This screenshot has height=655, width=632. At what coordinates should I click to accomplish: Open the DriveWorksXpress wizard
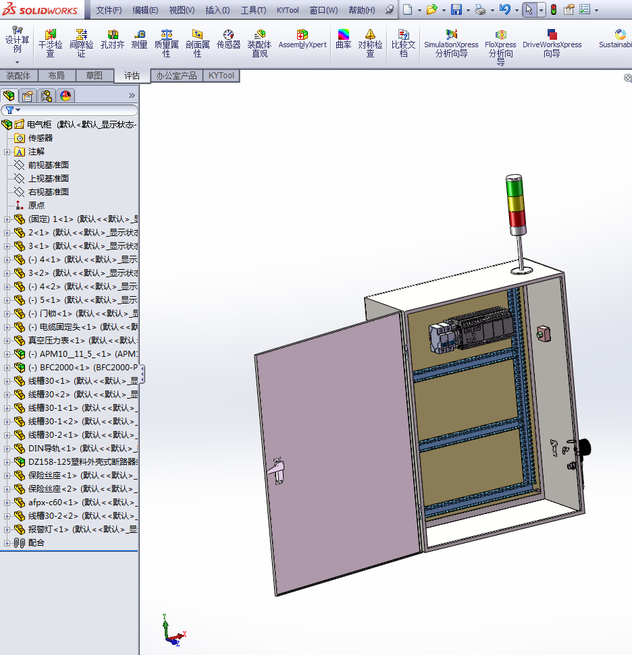pos(552,43)
